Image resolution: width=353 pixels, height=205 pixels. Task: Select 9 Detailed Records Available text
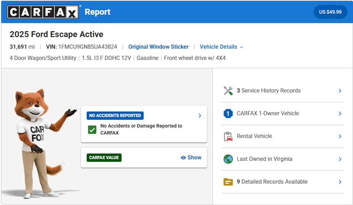coord(272,182)
